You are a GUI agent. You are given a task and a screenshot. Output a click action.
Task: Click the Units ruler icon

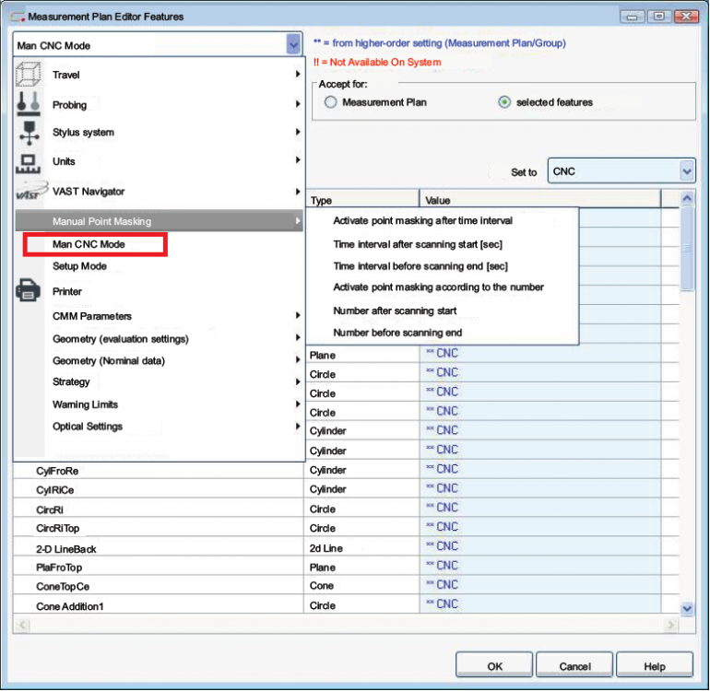click(28, 162)
